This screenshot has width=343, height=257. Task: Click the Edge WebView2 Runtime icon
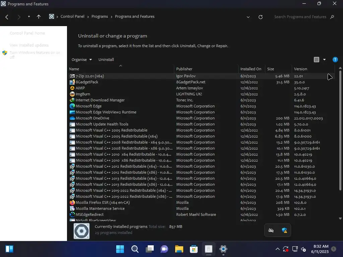tap(72, 112)
